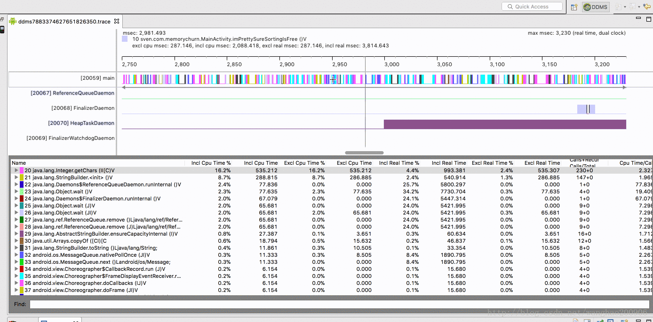The height and width of the screenshot is (322, 653).
Task: Maximize the trace editor pane
Action: coord(648,19)
